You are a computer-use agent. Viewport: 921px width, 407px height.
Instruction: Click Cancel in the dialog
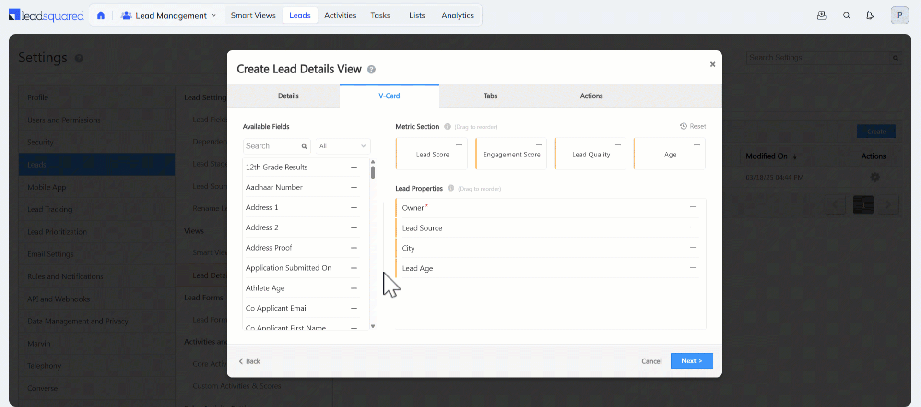tap(651, 361)
